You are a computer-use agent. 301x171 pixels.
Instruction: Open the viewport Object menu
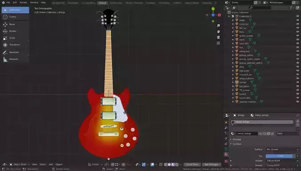tap(59, 164)
